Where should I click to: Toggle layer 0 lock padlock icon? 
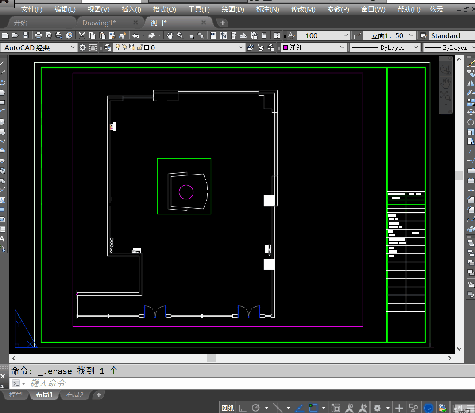(x=140, y=47)
